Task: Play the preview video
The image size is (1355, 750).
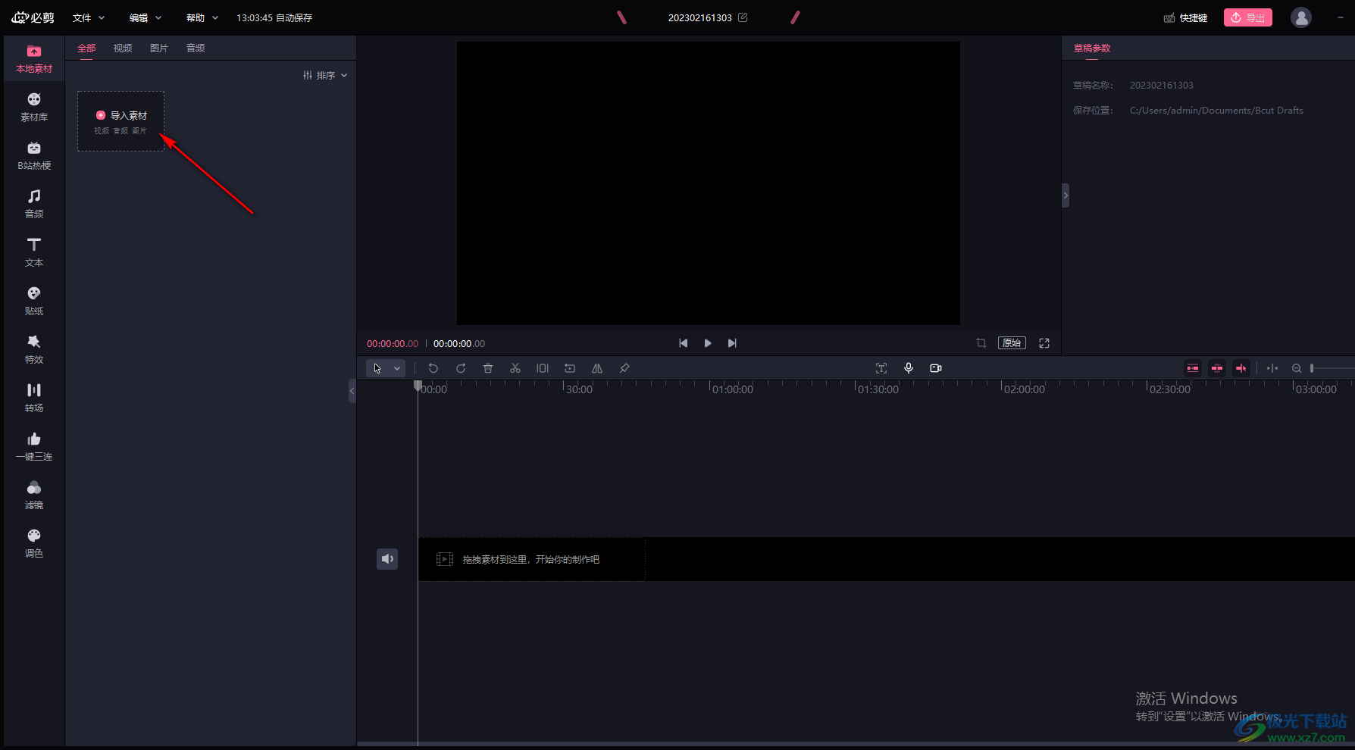Action: 708,343
